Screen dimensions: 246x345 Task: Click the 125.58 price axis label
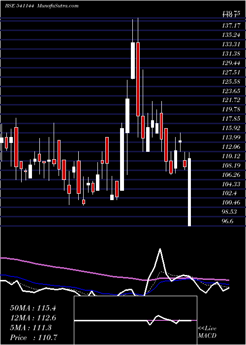[x=232, y=82]
